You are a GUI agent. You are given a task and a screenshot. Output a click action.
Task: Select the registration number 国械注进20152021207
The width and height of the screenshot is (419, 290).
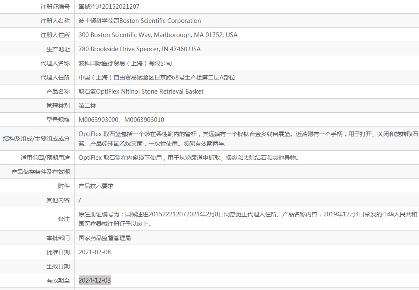pyautogui.click(x=109, y=7)
